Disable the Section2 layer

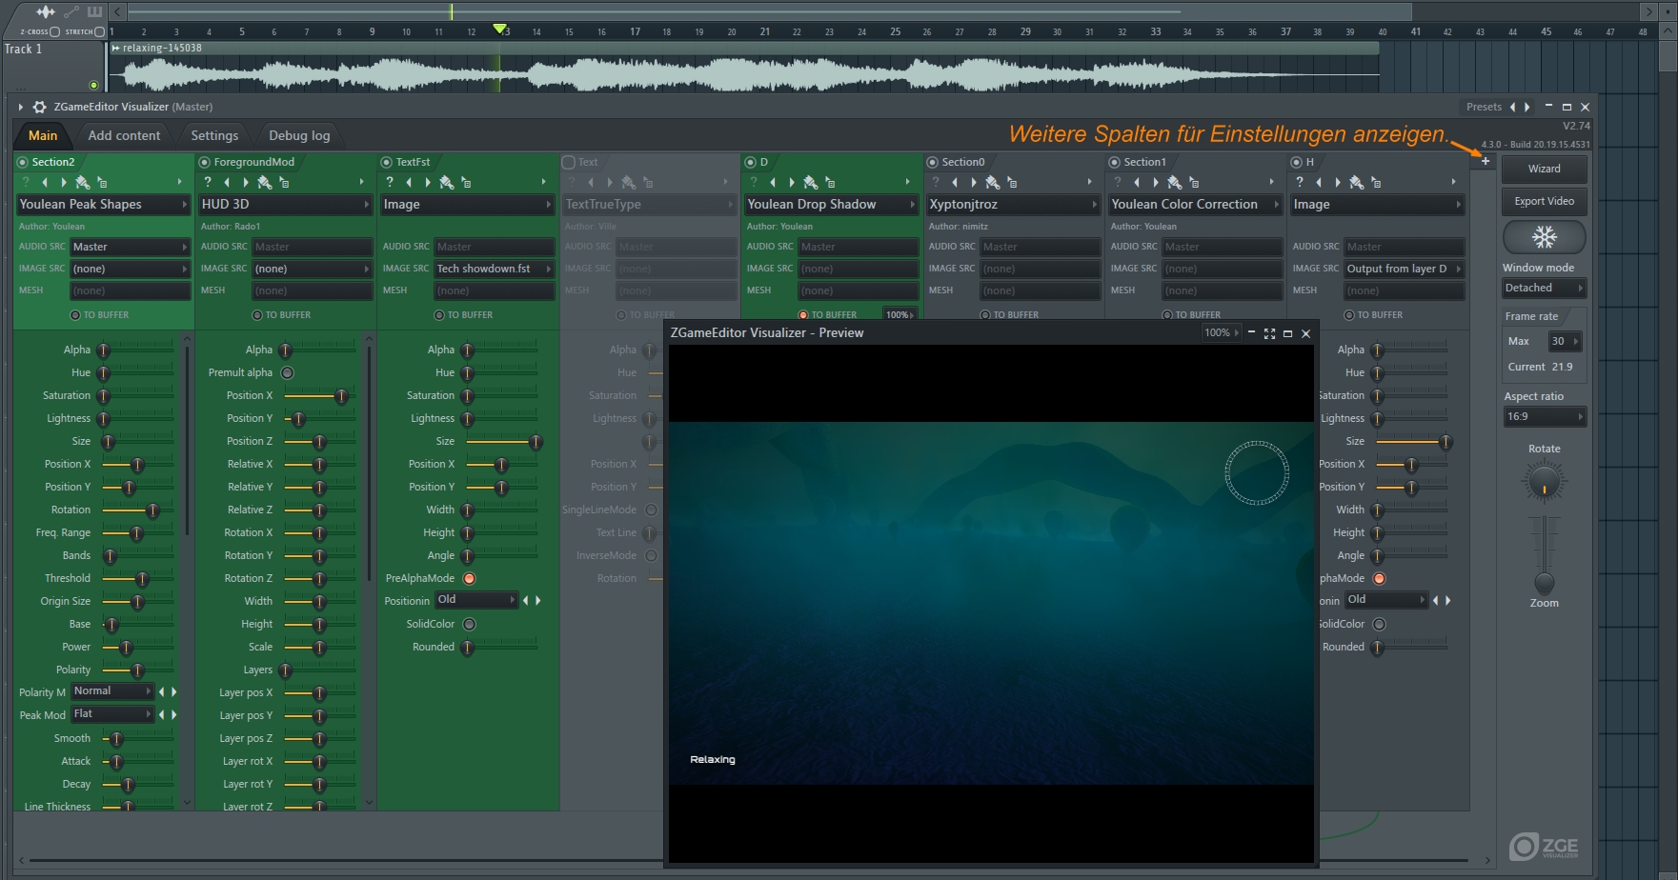pos(23,162)
